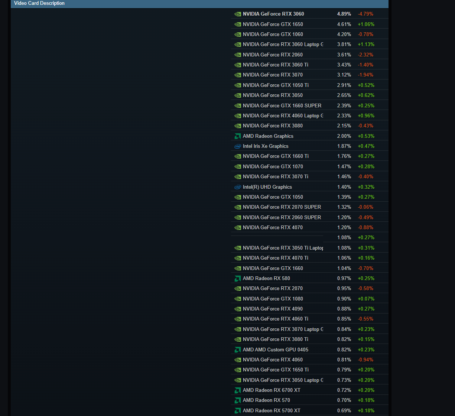Click NVIDIA logo beside GeForce GTX 1060
The height and width of the screenshot is (416, 455).
click(x=238, y=35)
